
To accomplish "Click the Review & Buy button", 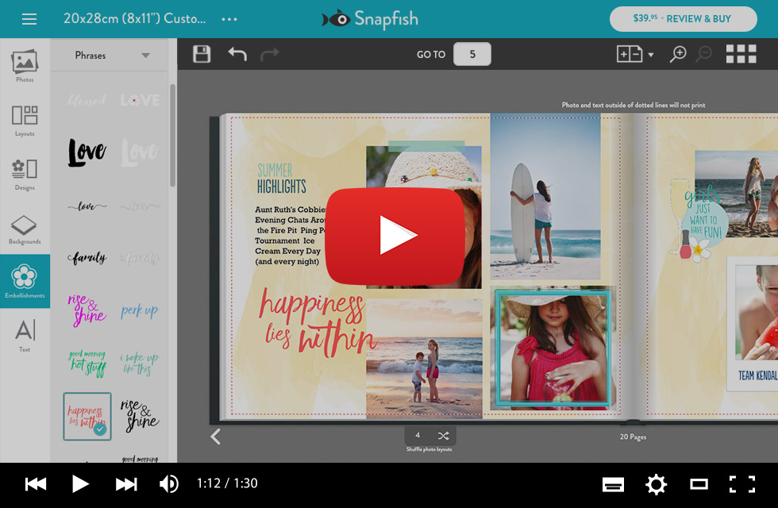I will click(684, 18).
